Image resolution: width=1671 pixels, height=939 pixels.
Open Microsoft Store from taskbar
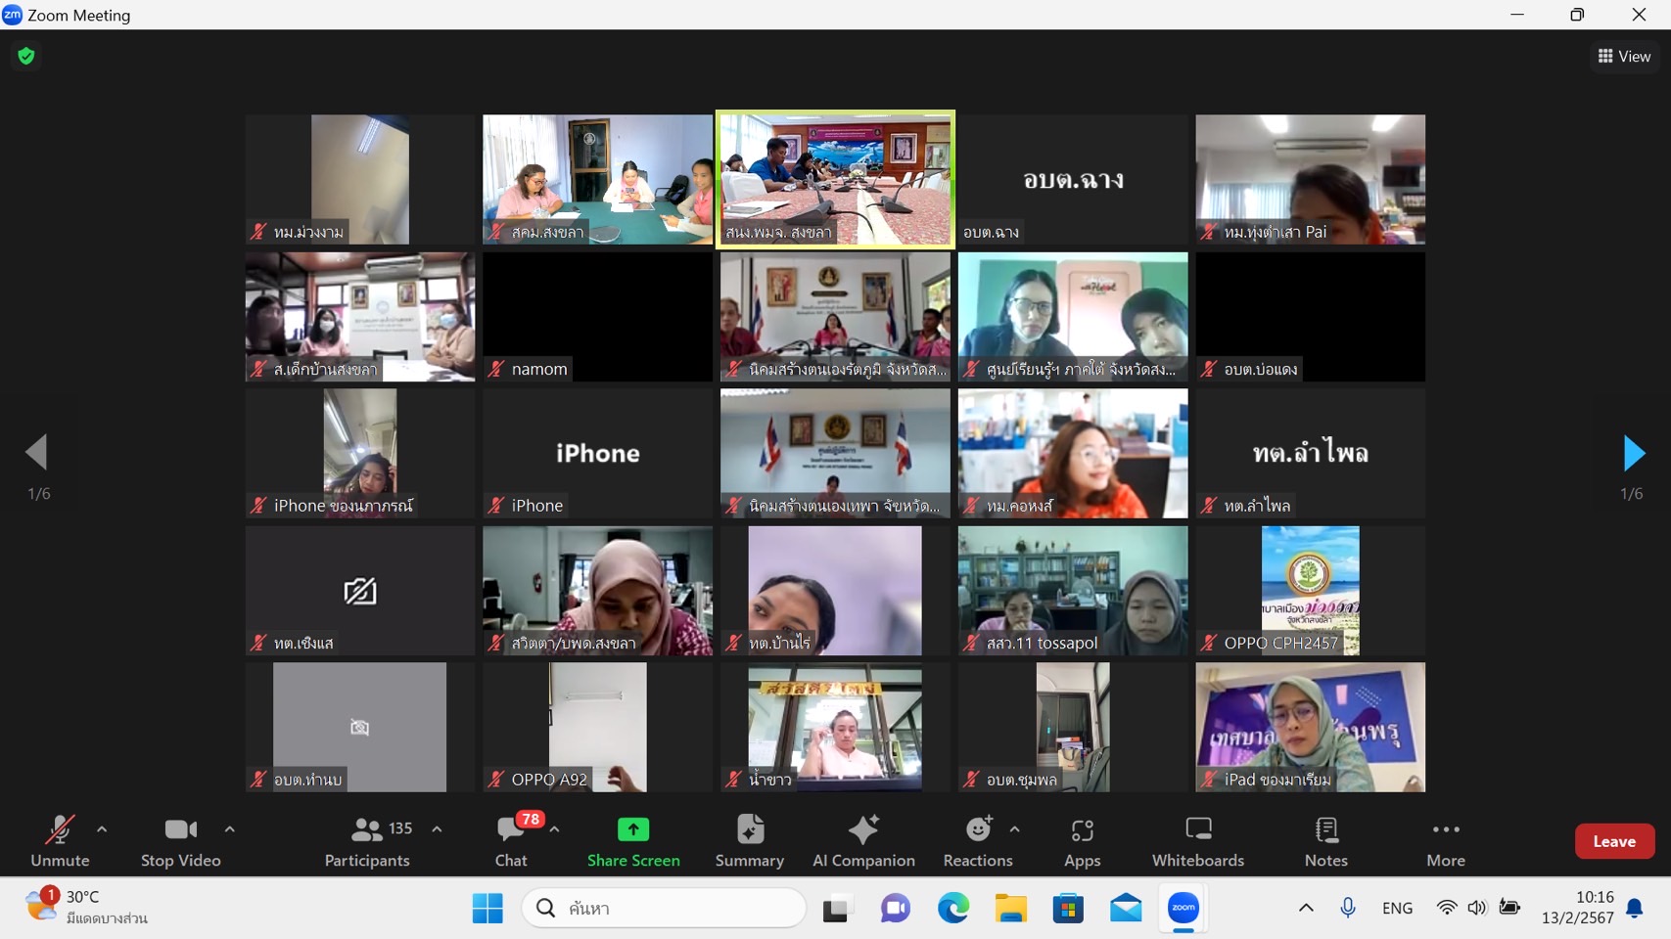pos(1068,909)
